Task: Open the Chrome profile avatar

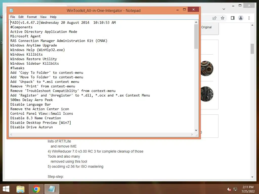Action: [x=241, y=18]
